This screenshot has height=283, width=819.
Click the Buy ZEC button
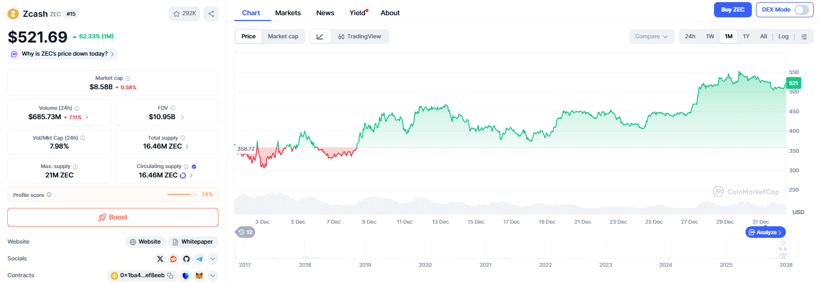(732, 10)
